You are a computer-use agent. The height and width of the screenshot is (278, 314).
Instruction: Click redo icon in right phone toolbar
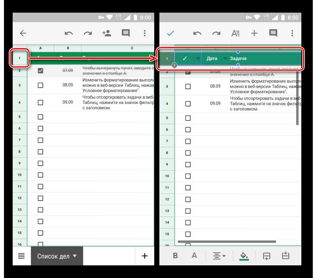tap(216, 33)
